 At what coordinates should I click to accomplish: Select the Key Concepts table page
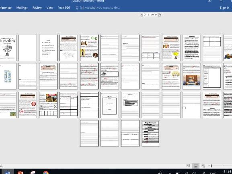[151, 133]
